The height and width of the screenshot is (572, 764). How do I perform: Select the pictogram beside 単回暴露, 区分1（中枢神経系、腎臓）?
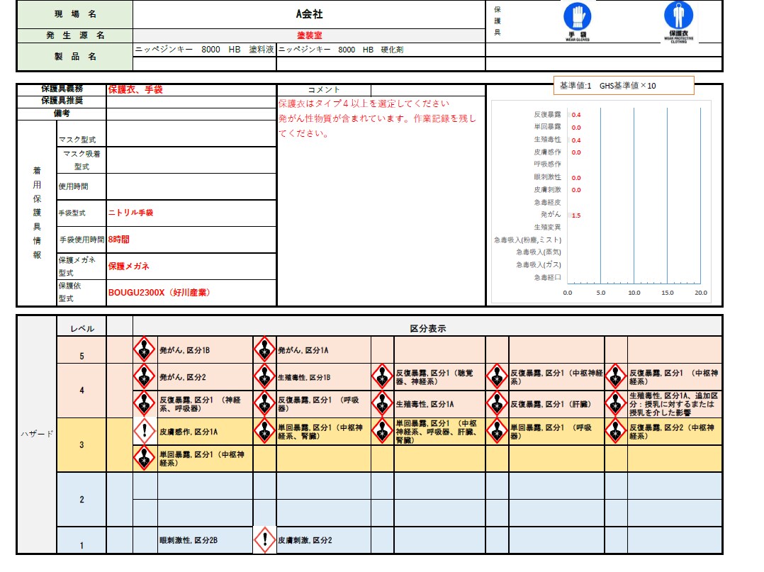[264, 431]
